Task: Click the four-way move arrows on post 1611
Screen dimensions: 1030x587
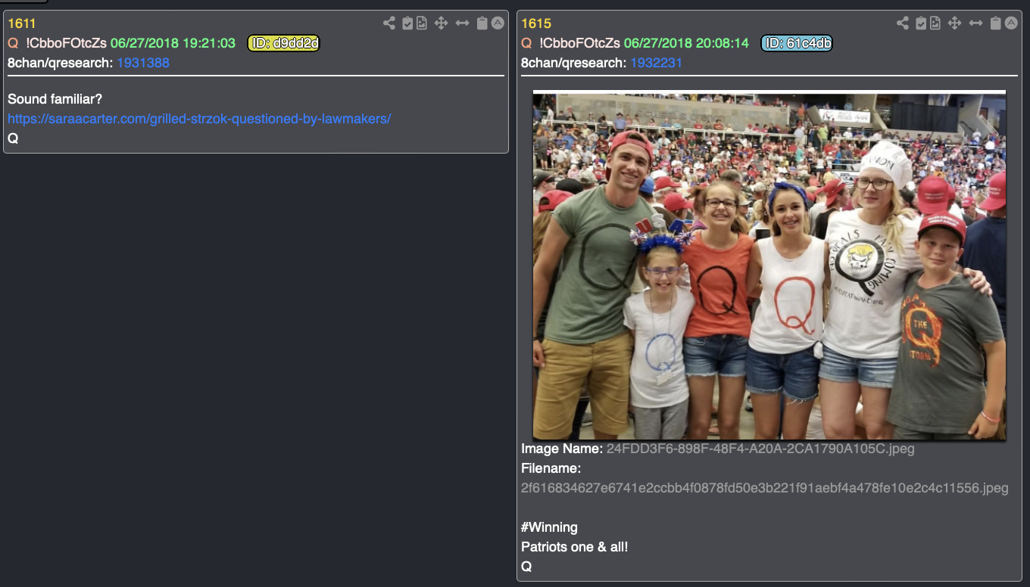Action: [x=442, y=23]
